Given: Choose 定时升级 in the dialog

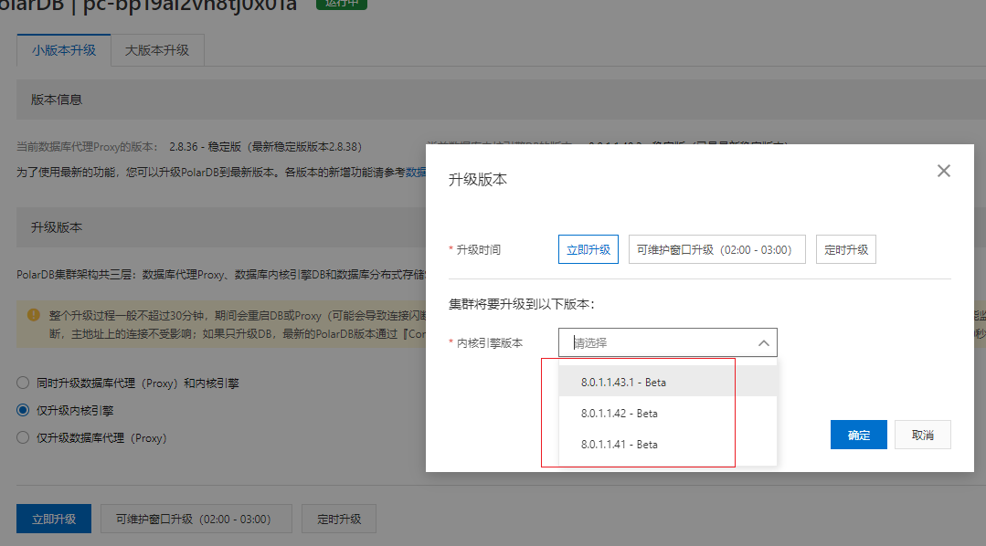Looking at the screenshot, I should click(x=846, y=249).
